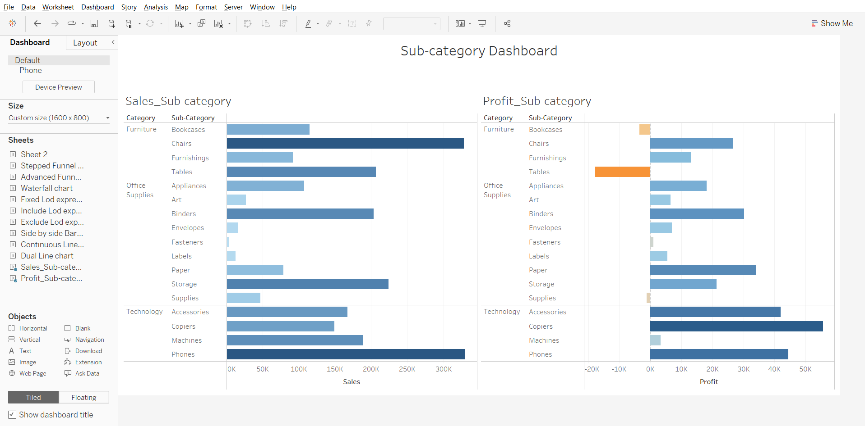Click the Pause Auto Updates icon
Screen dimensions: 865x426
(x=129, y=23)
